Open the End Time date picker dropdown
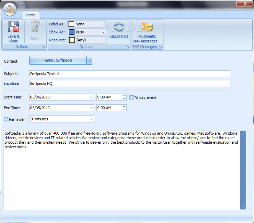 click(x=92, y=108)
